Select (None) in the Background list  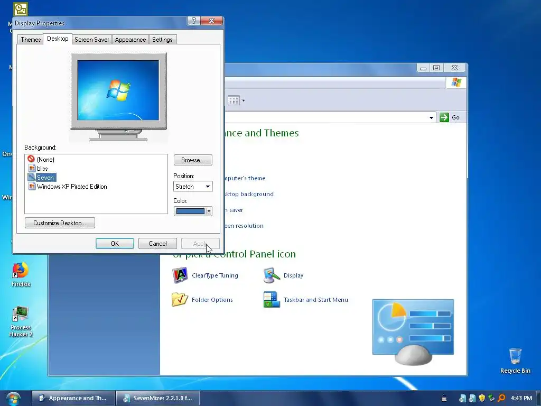(41, 159)
